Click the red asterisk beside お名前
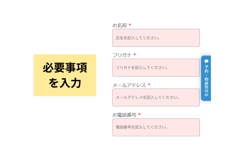This screenshot has height=156, width=231. (130, 25)
